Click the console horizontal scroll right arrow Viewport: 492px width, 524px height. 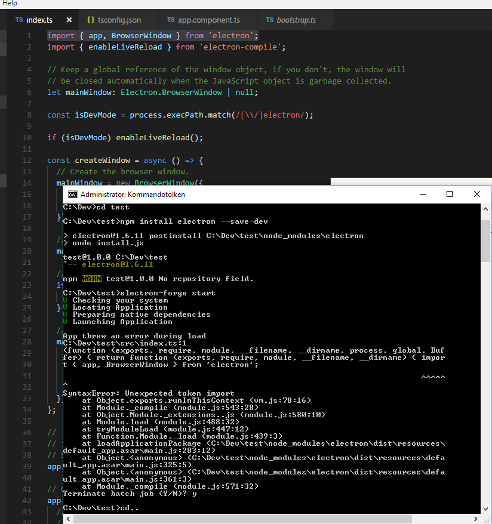pyautogui.click(x=476, y=519)
